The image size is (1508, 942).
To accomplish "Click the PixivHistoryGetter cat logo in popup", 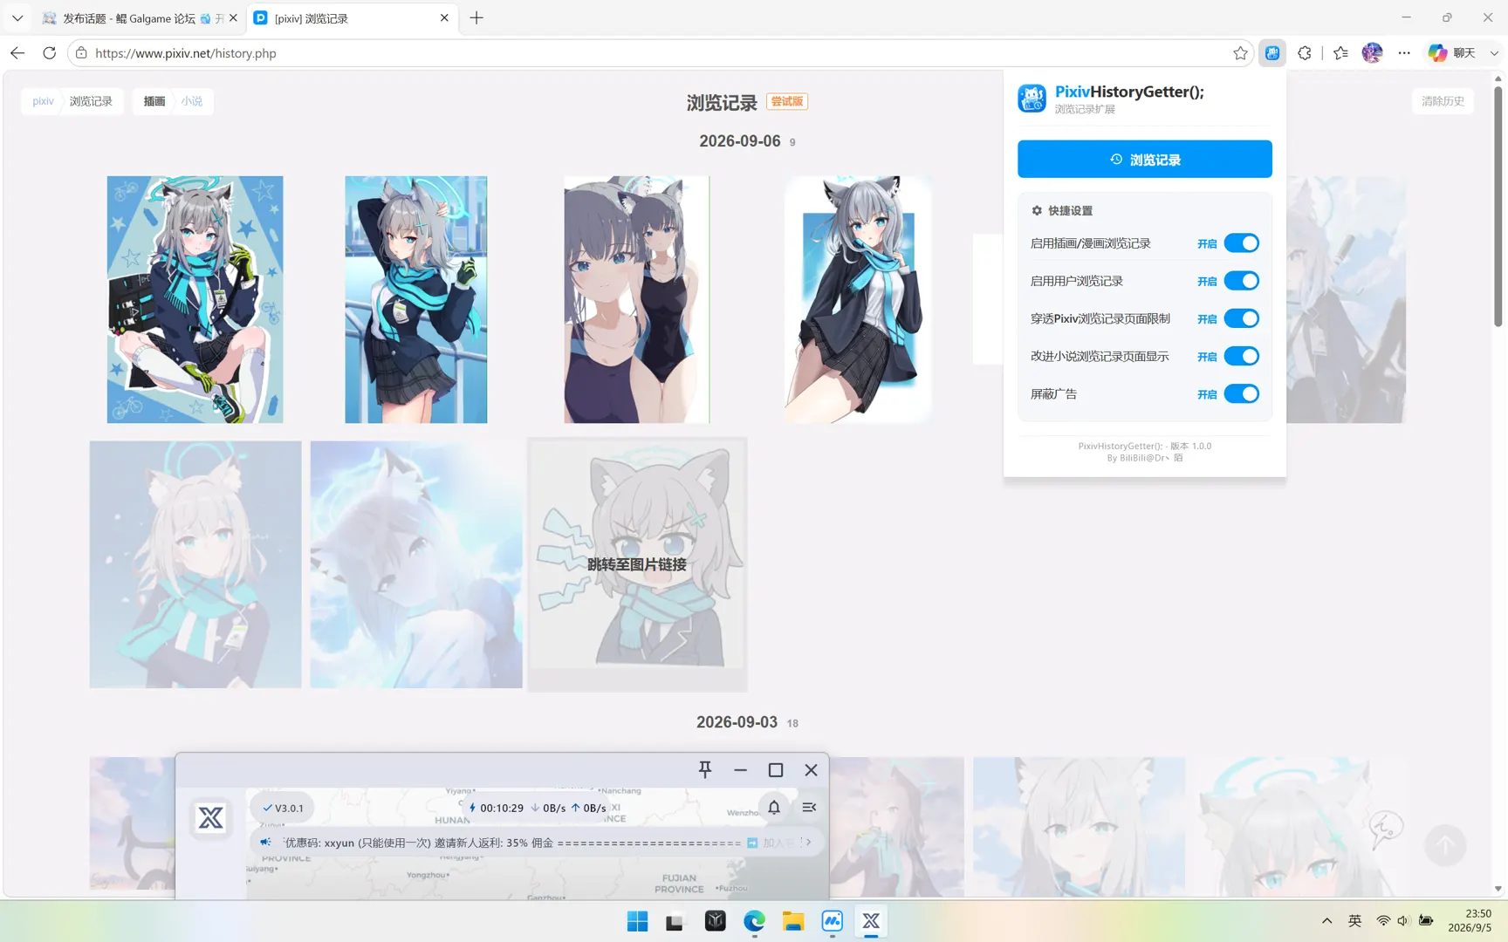I will pos(1032,99).
